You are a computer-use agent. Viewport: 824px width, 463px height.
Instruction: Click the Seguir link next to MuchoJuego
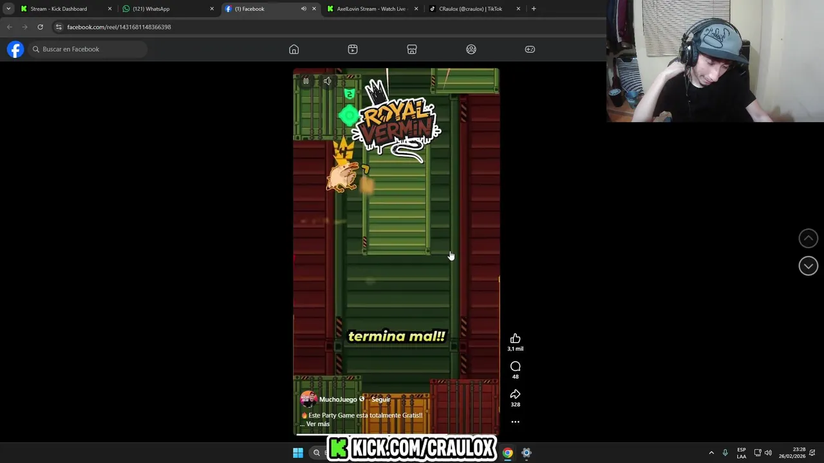[380, 399]
